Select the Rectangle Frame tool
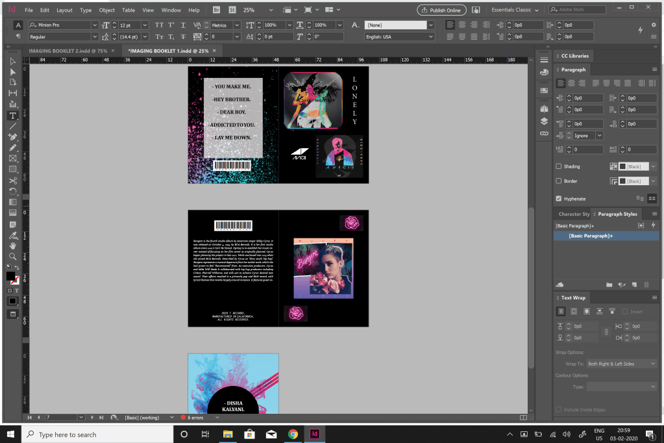 click(x=13, y=158)
